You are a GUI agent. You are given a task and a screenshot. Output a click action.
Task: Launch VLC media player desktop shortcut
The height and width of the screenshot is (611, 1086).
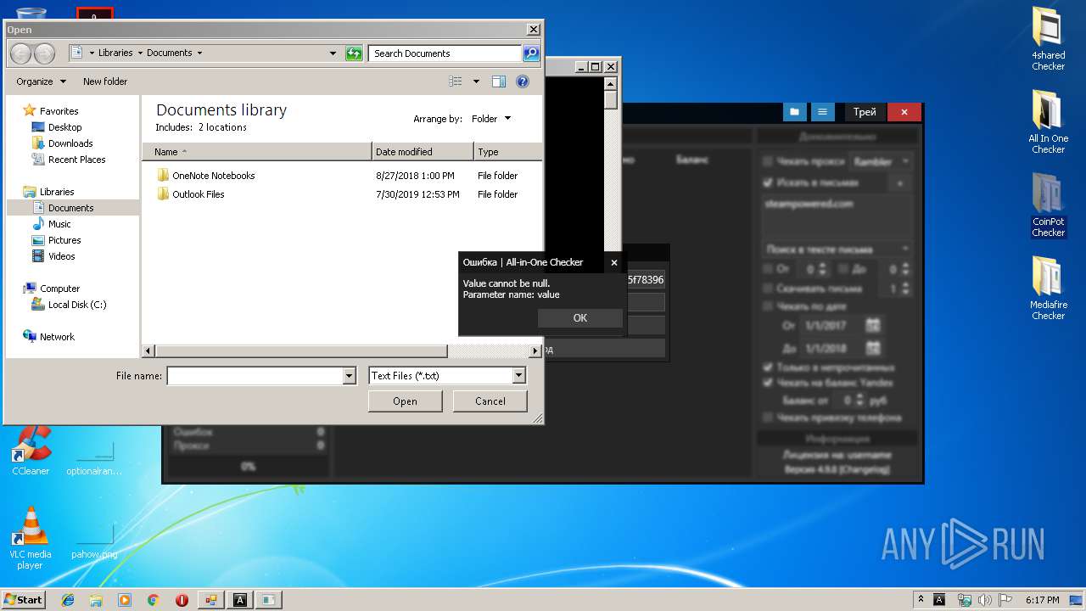[31, 538]
